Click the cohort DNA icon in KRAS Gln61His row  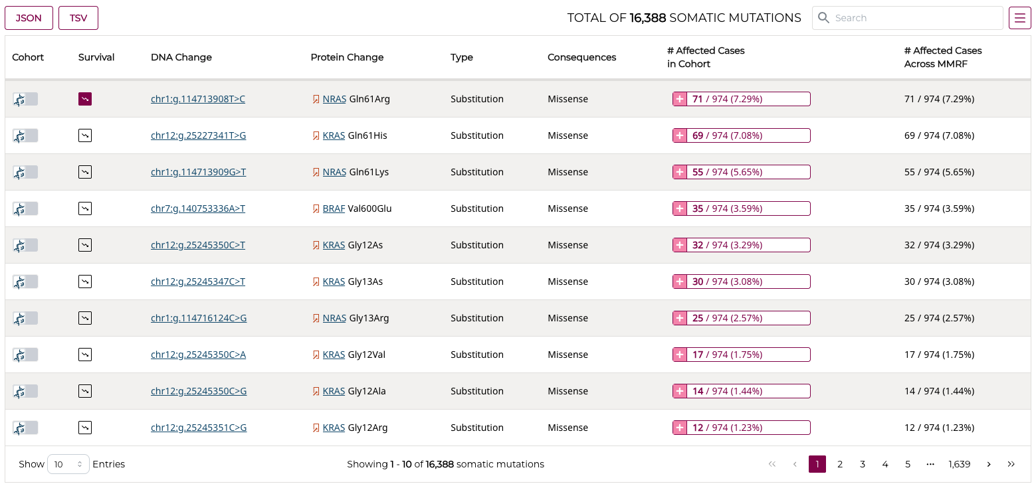(x=25, y=135)
